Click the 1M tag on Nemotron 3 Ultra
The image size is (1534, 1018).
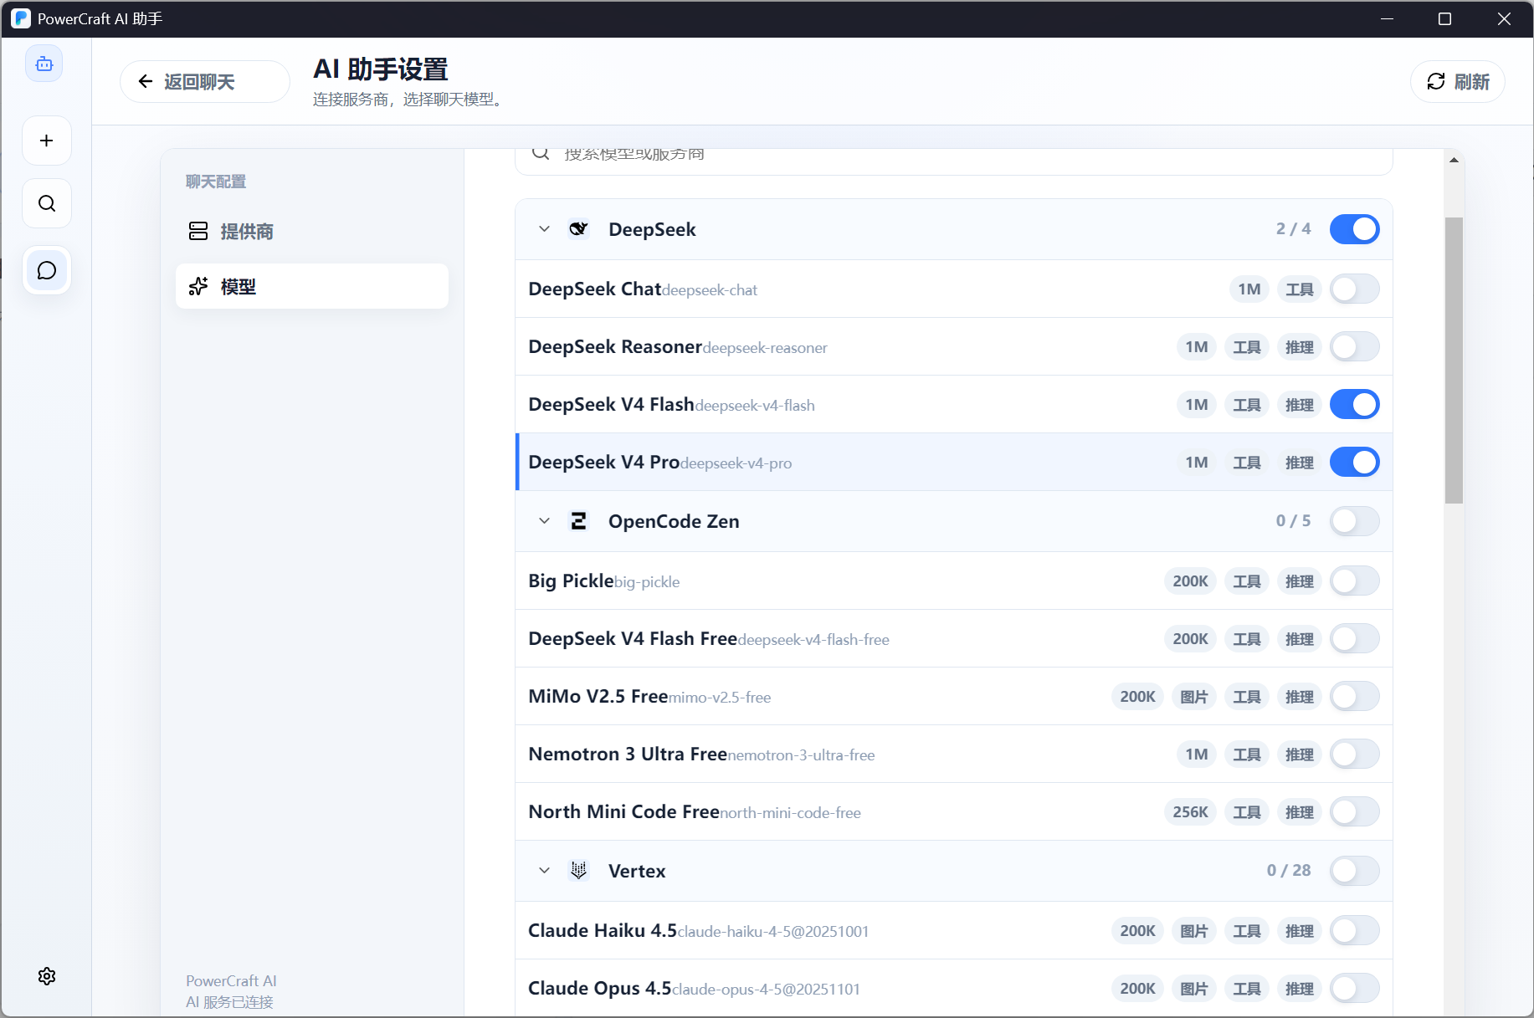pos(1196,755)
